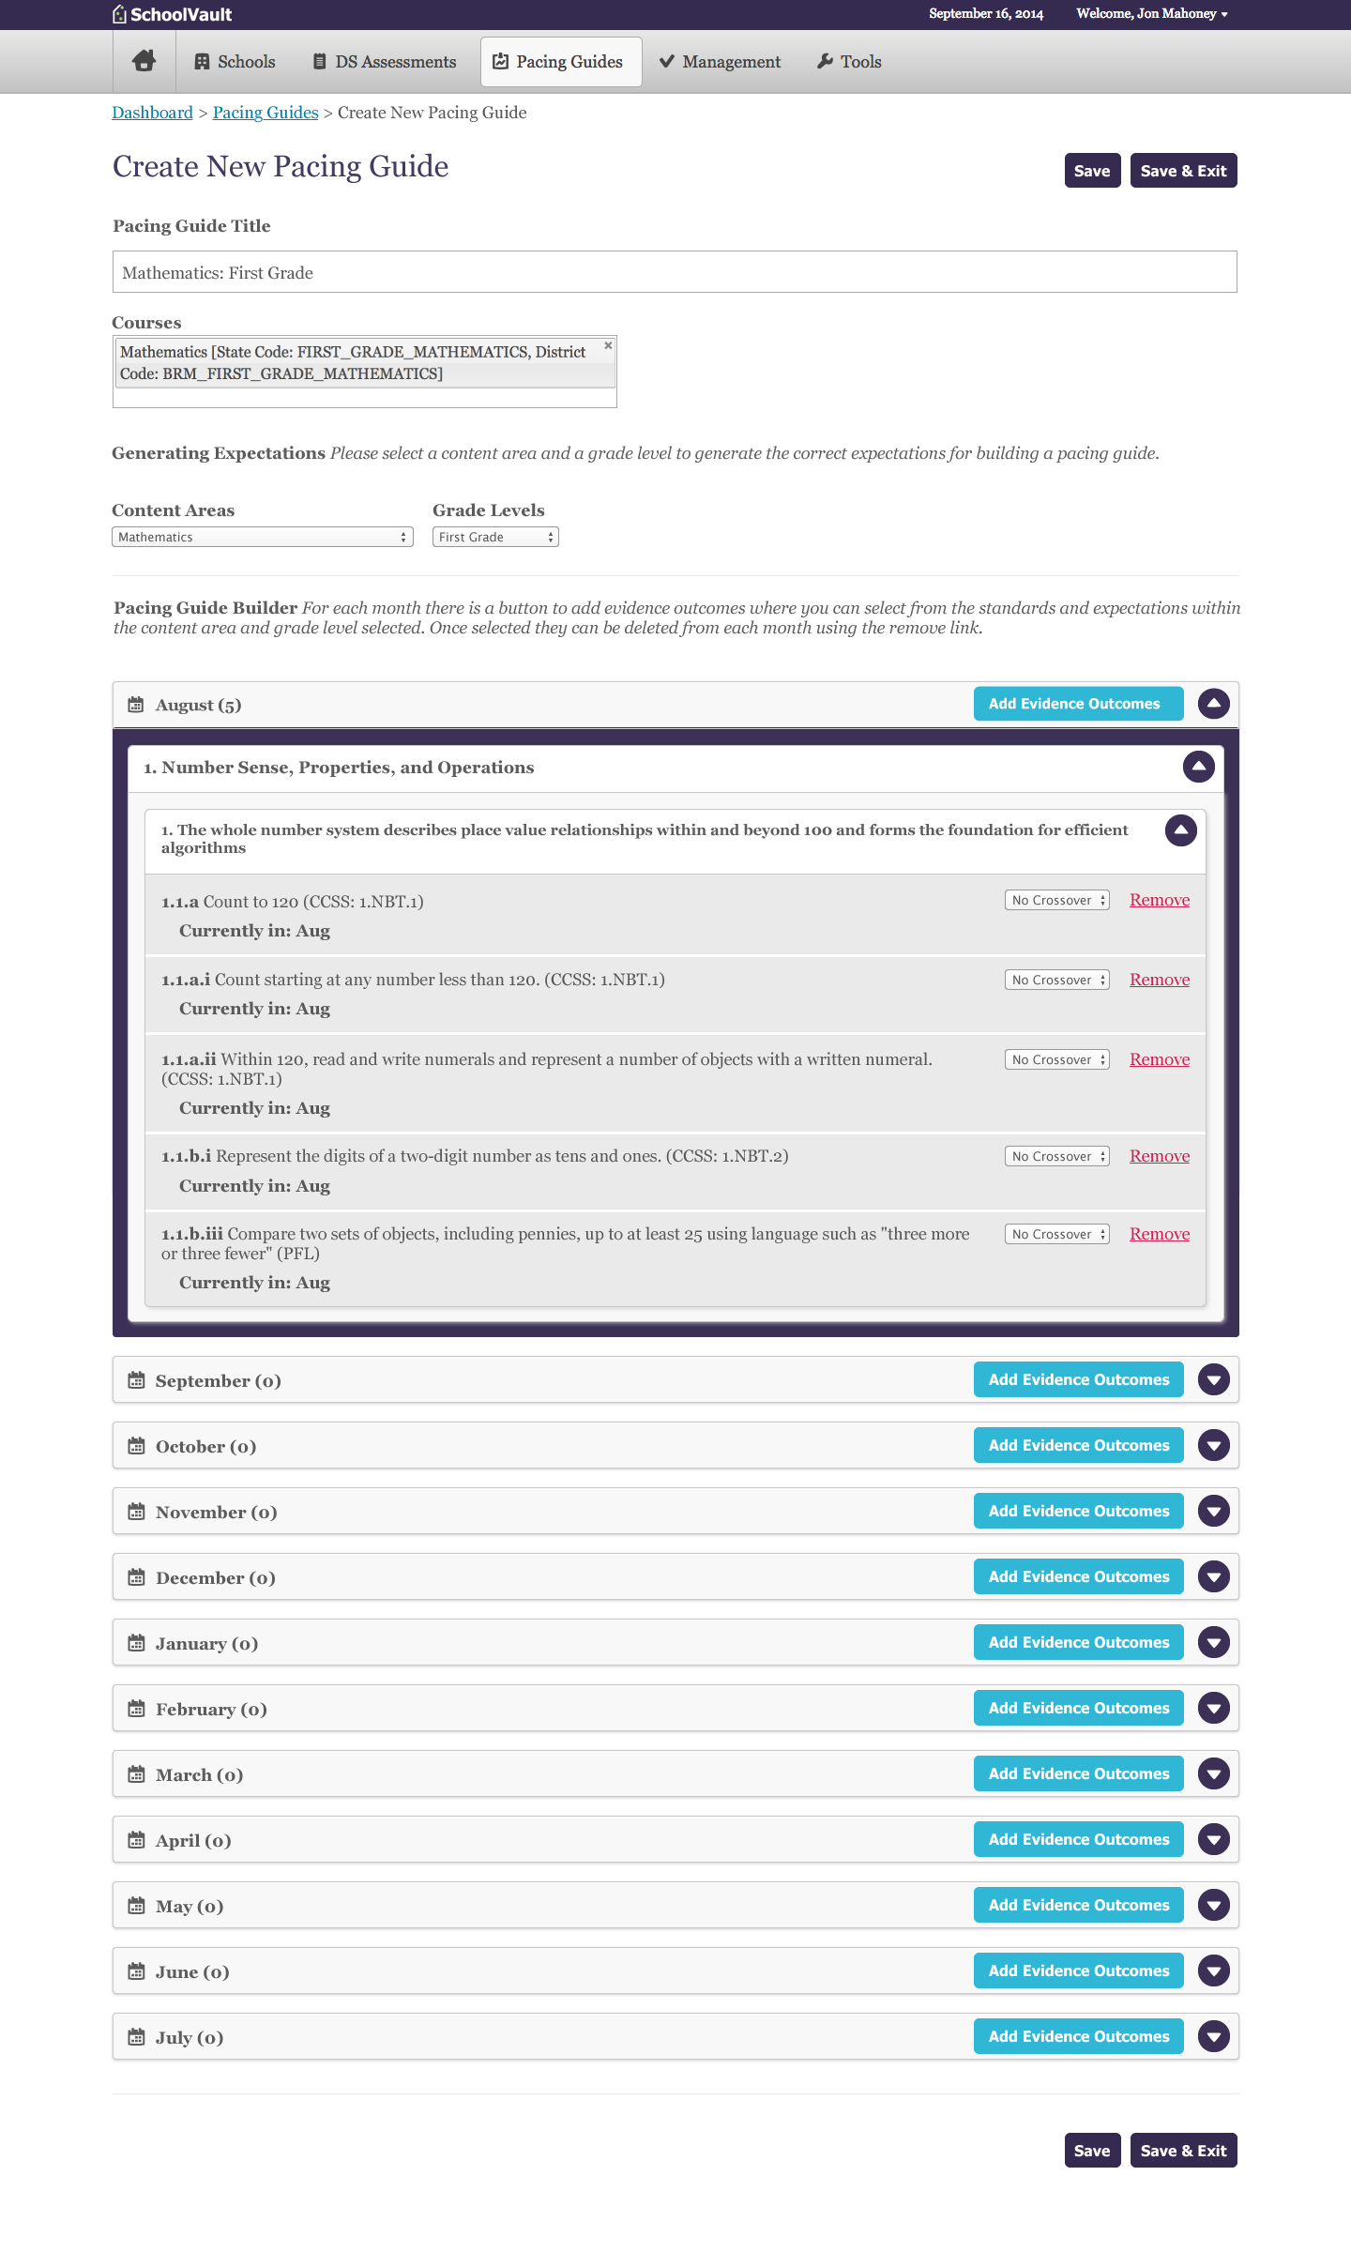
Task: Click Remove link for 1.1.b.iii outcome
Action: pyautogui.click(x=1159, y=1234)
